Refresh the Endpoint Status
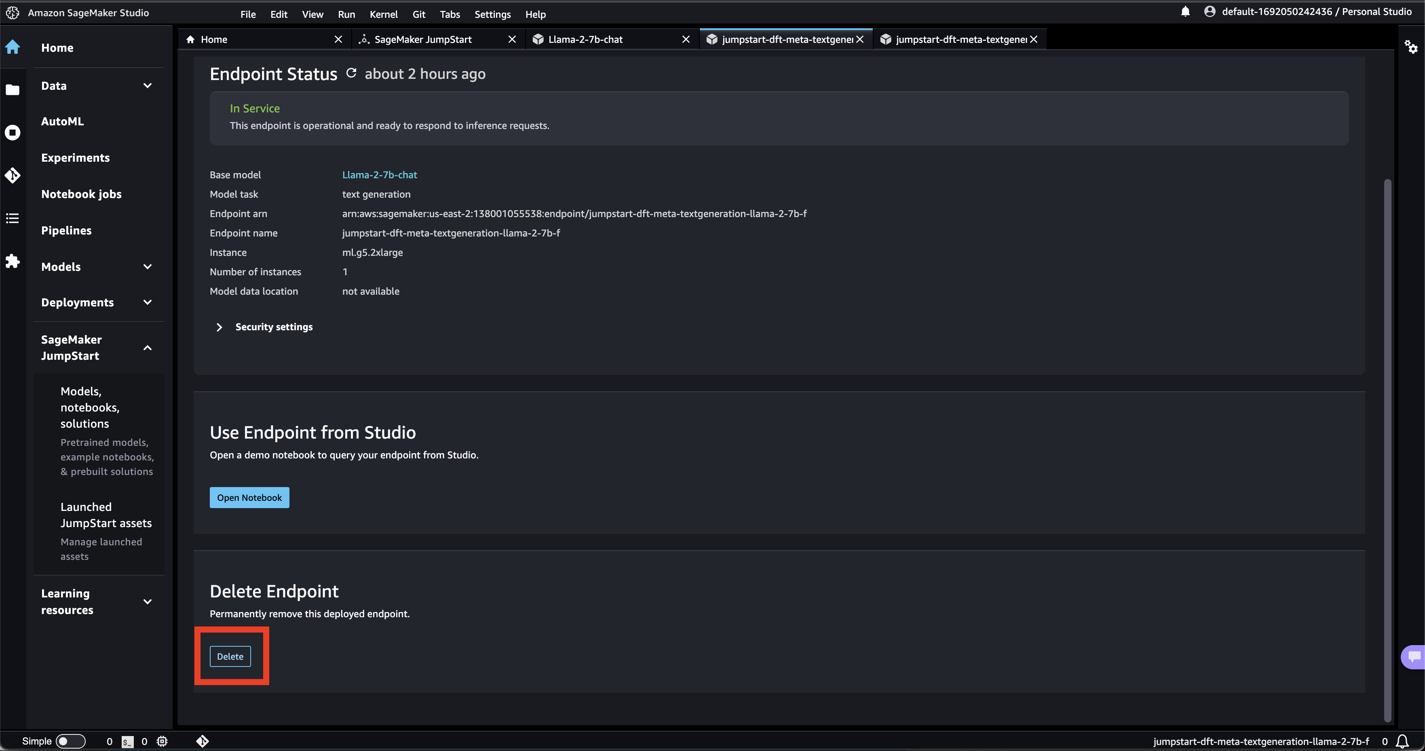Image resolution: width=1425 pixels, height=751 pixels. [351, 74]
